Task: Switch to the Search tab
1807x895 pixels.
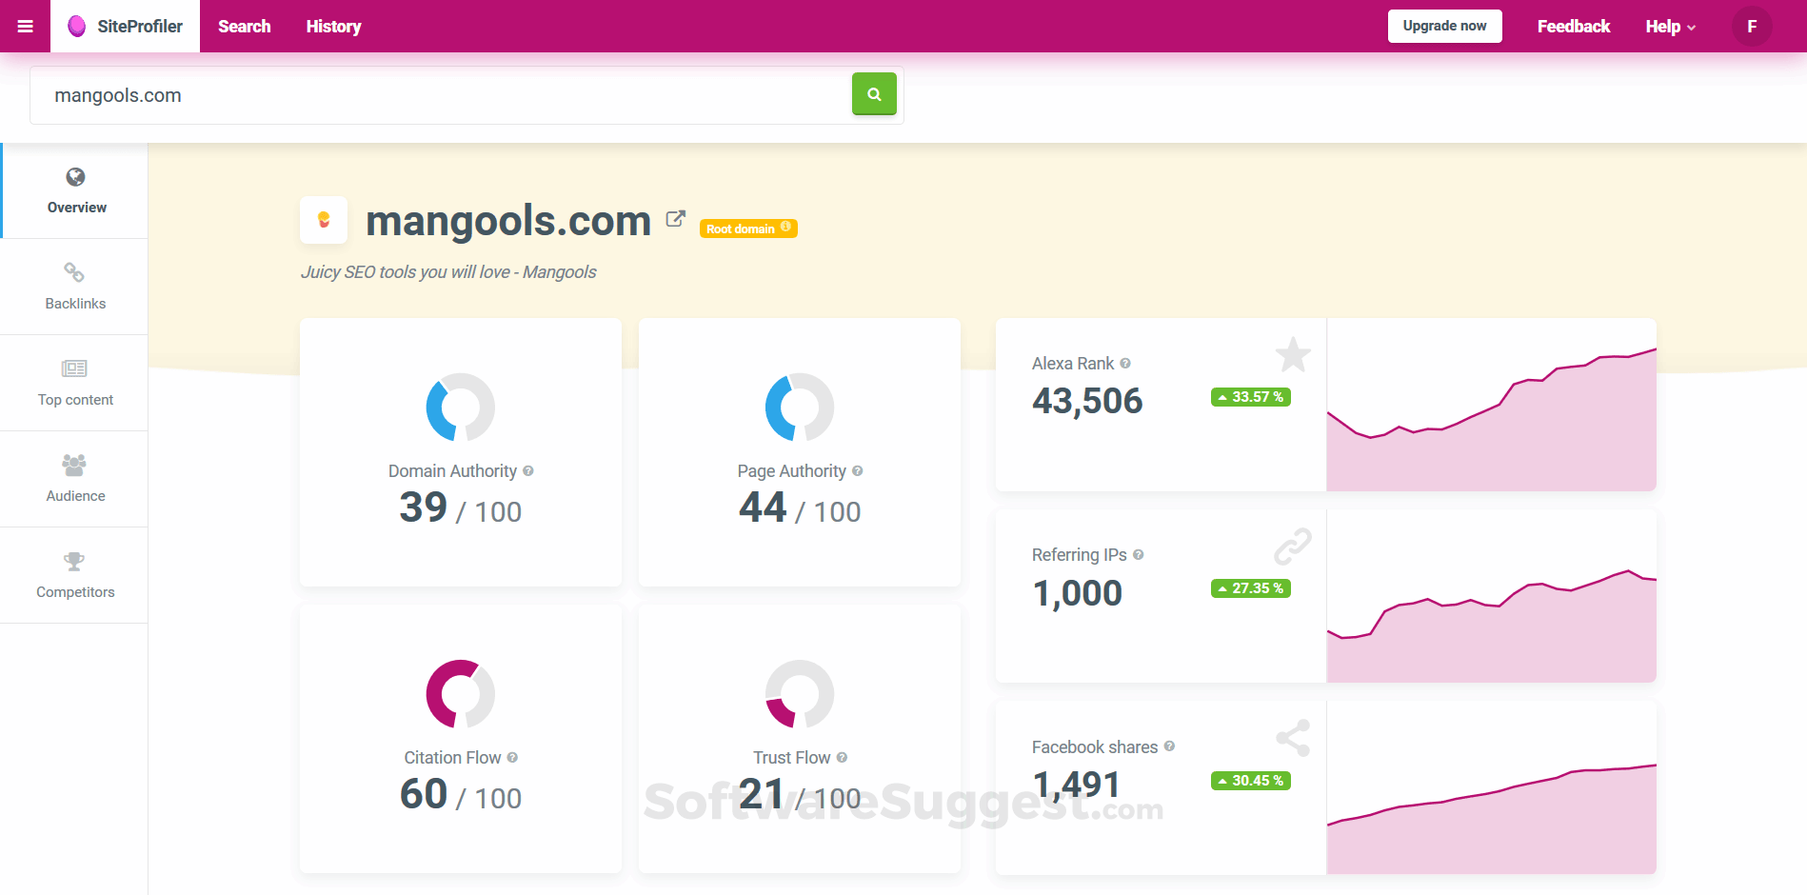Action: tap(244, 26)
